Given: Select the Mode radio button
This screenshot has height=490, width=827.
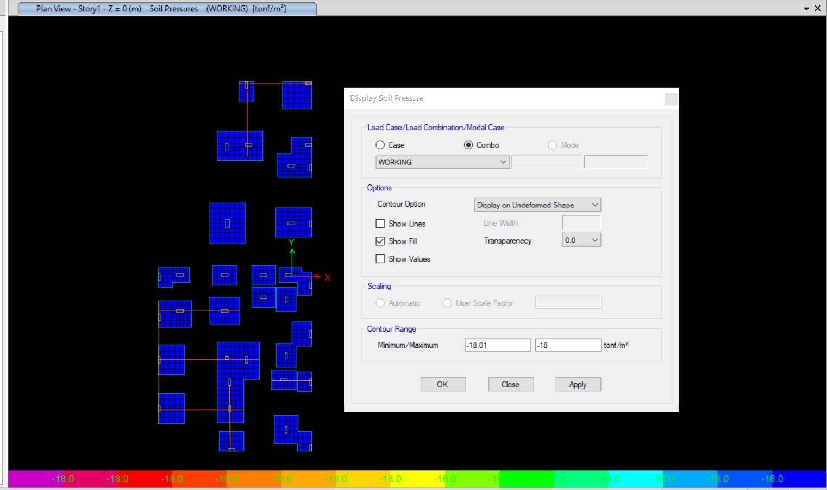Looking at the screenshot, I should click(553, 145).
